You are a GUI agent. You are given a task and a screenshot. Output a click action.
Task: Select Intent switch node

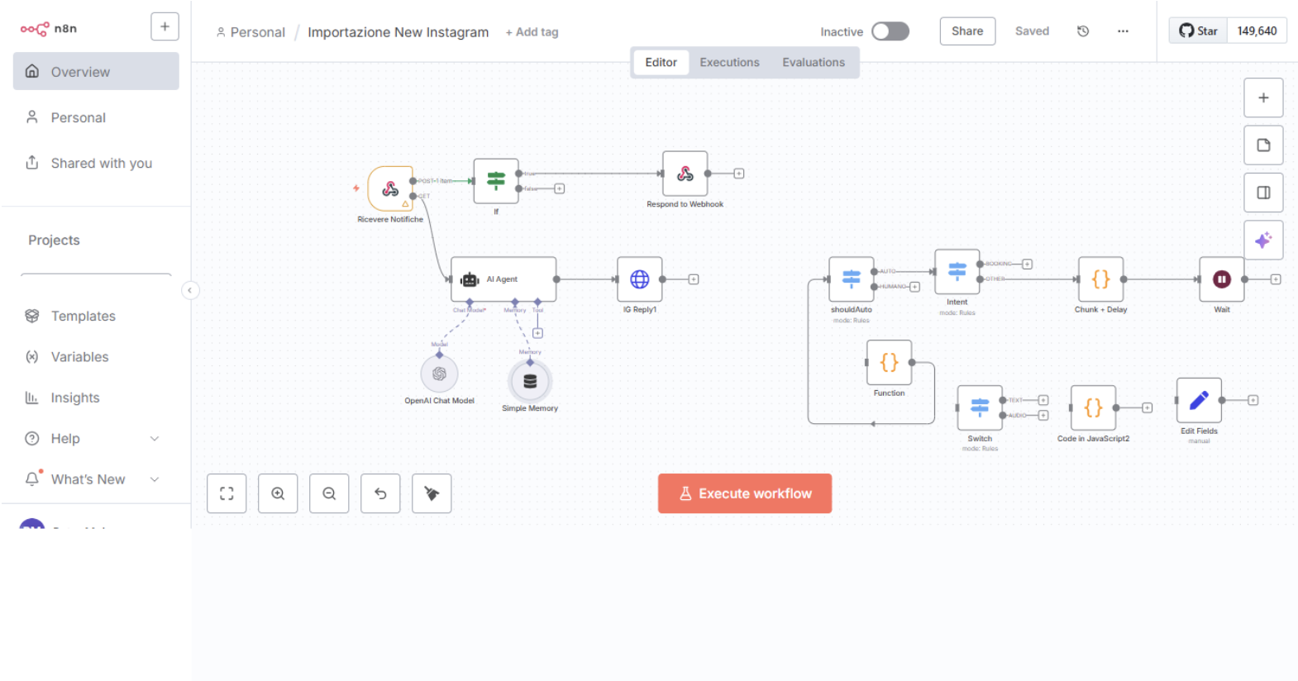(x=957, y=272)
